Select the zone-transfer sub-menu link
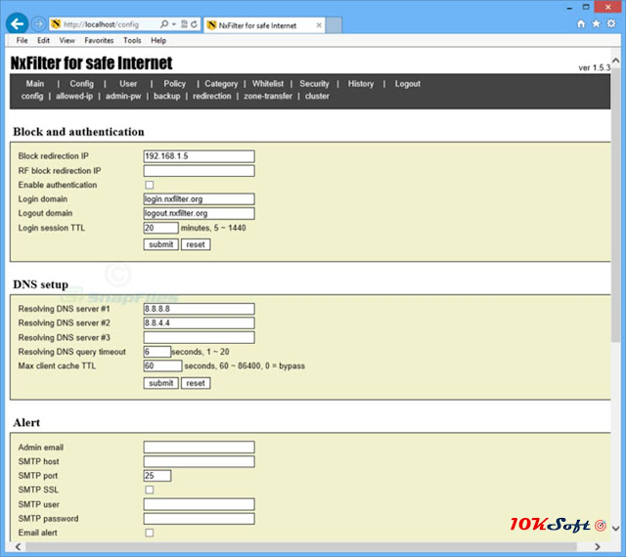 pyautogui.click(x=268, y=96)
